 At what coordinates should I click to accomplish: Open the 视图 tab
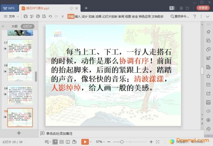click(x=128, y=16)
